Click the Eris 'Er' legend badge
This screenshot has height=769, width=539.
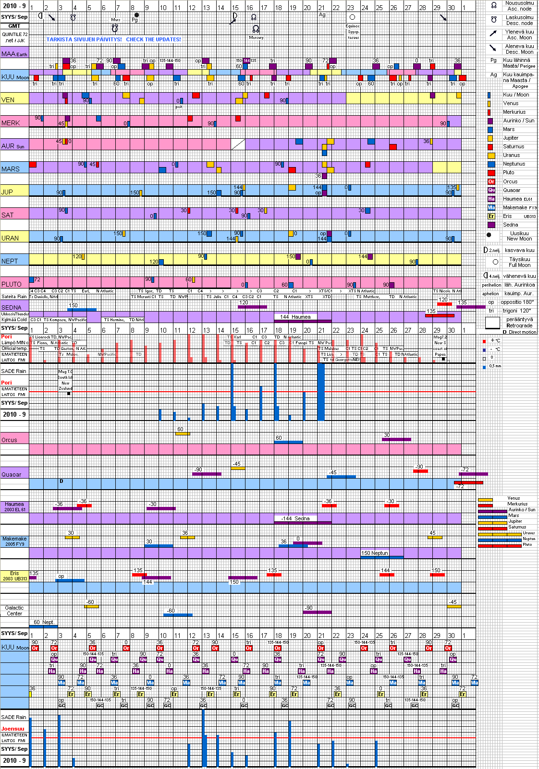(x=491, y=216)
